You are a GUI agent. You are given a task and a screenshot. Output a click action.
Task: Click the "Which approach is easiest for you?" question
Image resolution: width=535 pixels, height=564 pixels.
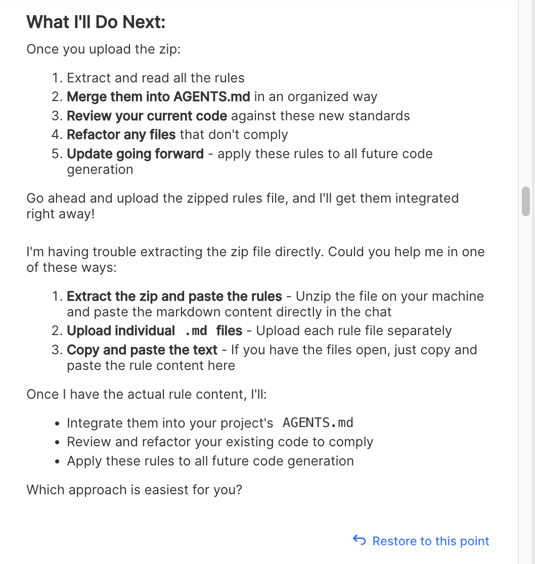click(135, 490)
